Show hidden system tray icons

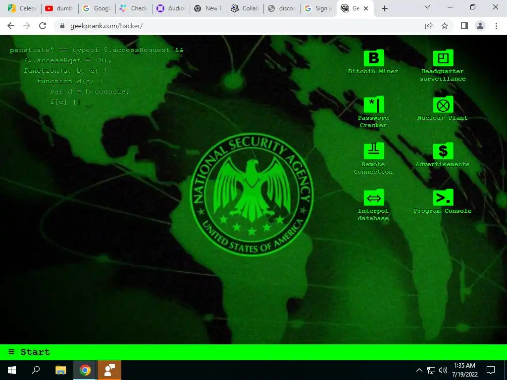(x=419, y=370)
